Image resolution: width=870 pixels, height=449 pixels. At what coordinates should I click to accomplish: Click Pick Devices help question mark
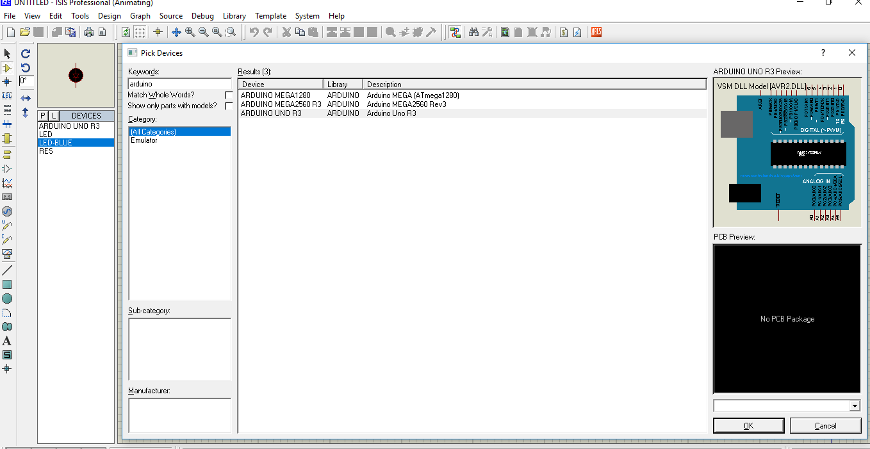823,53
